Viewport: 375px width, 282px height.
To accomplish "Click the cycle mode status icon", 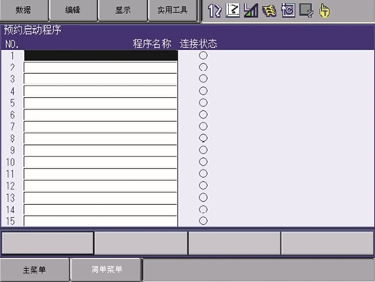I will coord(288,11).
